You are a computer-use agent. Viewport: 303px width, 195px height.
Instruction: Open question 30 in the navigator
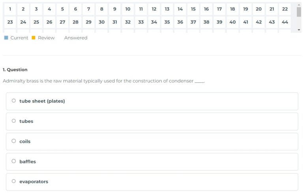click(x=101, y=22)
